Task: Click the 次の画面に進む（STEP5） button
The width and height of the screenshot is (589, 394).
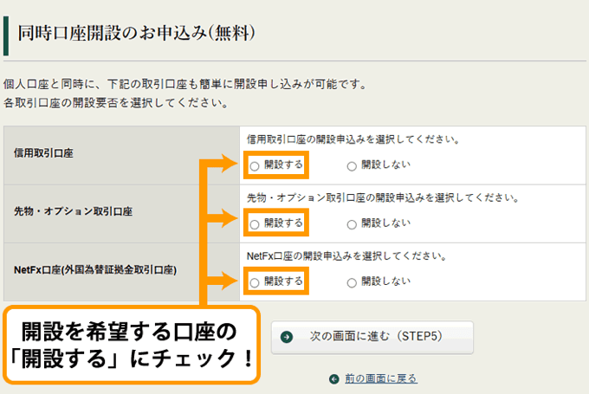Action: [372, 338]
